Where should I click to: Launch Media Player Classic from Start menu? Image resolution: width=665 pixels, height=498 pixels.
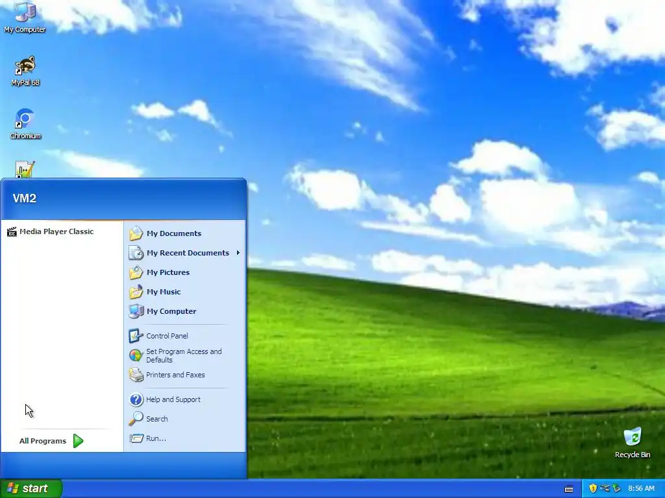tap(62, 231)
